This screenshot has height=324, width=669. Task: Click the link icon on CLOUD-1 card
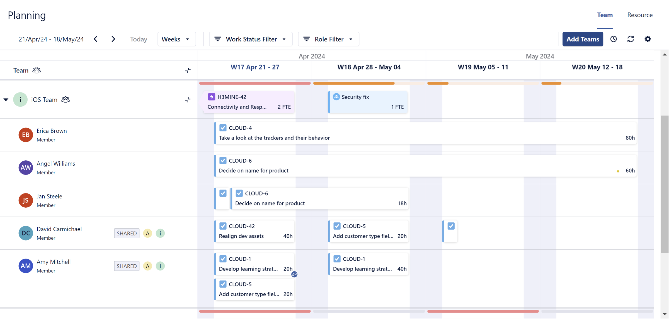294,274
